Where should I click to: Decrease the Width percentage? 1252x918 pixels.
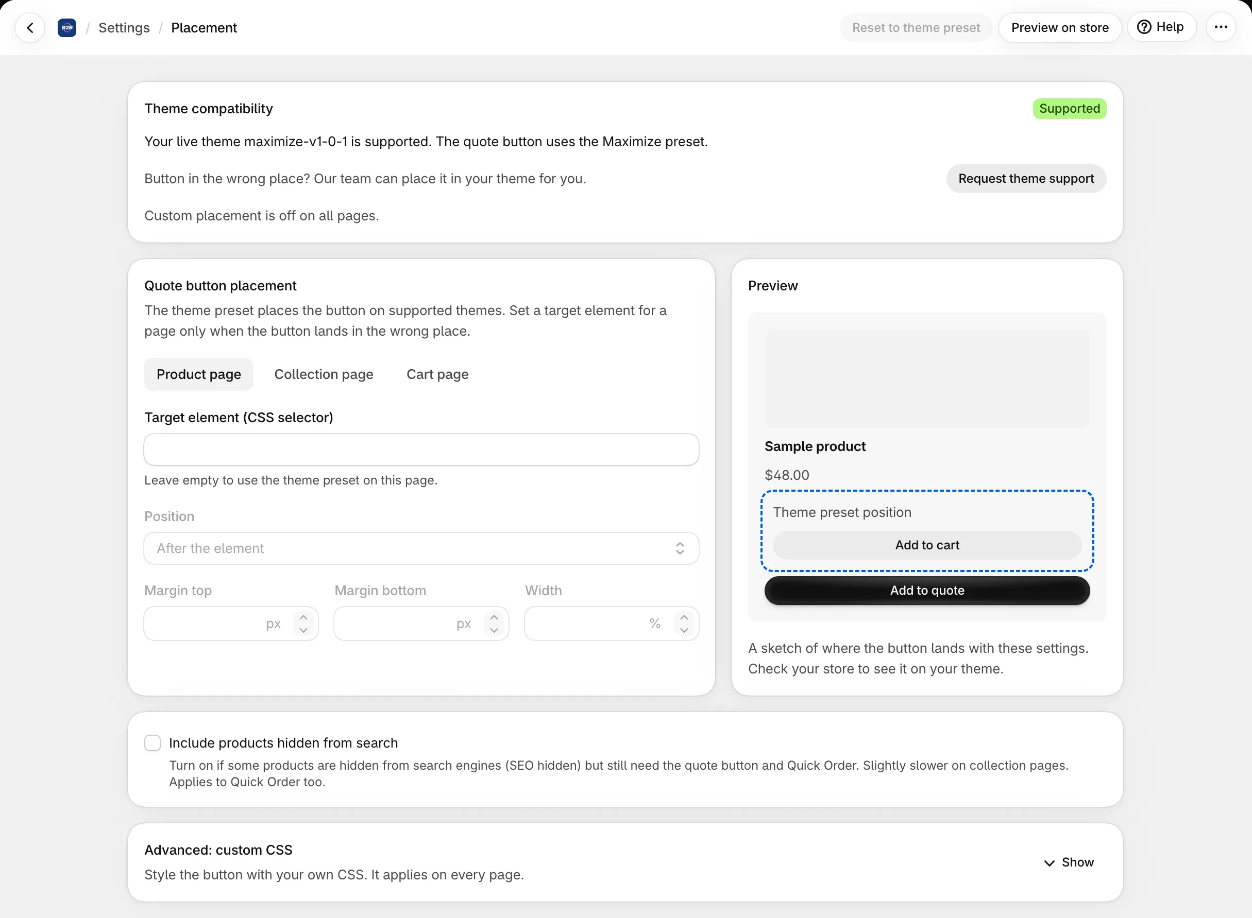pos(684,630)
